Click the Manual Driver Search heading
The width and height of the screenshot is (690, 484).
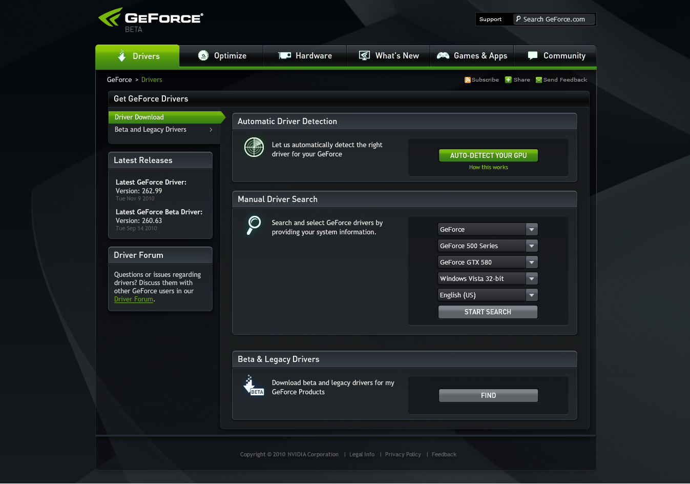[278, 199]
